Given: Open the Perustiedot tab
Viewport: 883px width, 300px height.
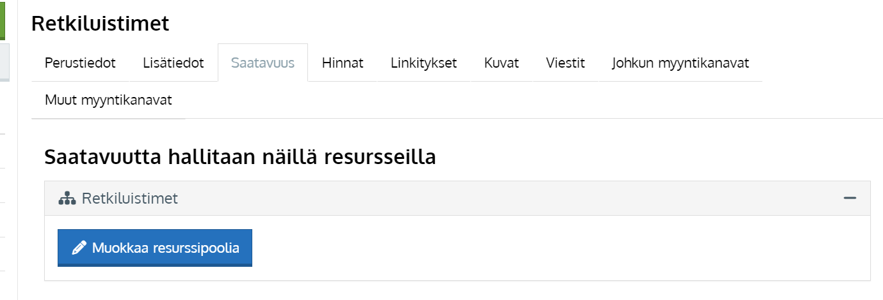Looking at the screenshot, I should coord(80,63).
